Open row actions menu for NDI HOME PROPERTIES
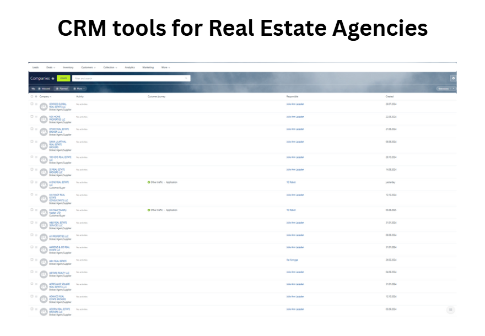 [36, 117]
